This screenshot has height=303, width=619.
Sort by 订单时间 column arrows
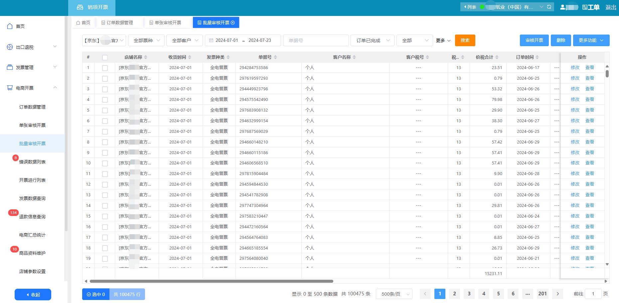click(x=537, y=57)
